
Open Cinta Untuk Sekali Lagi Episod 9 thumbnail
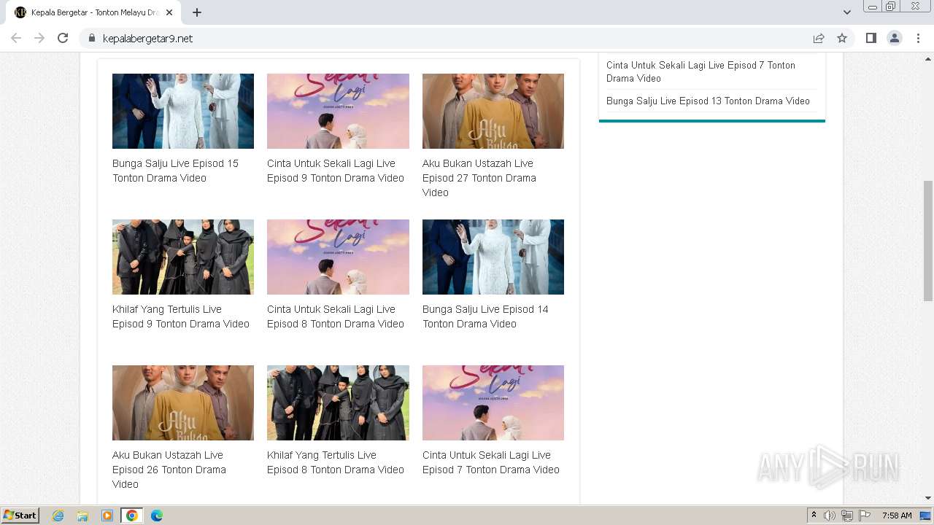coord(338,111)
